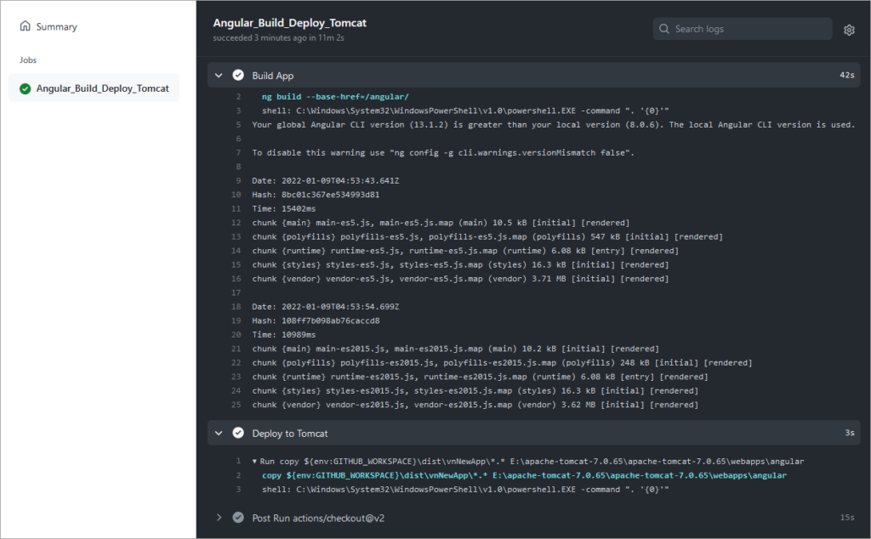Click the check icon on Post Run actions/checkout@v2
Viewport: 871px width, 539px height.
(239, 517)
